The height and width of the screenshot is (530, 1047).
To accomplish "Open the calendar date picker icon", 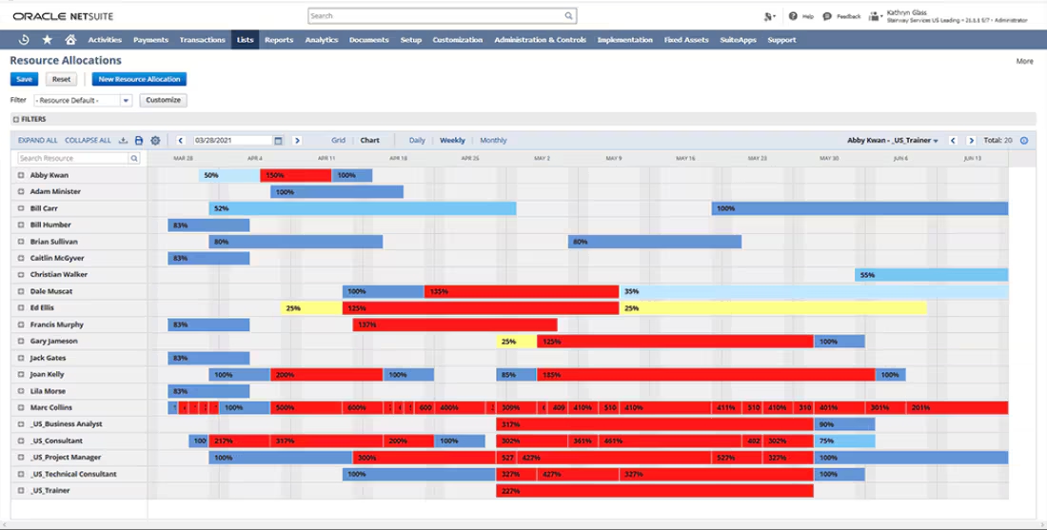I will (x=279, y=140).
